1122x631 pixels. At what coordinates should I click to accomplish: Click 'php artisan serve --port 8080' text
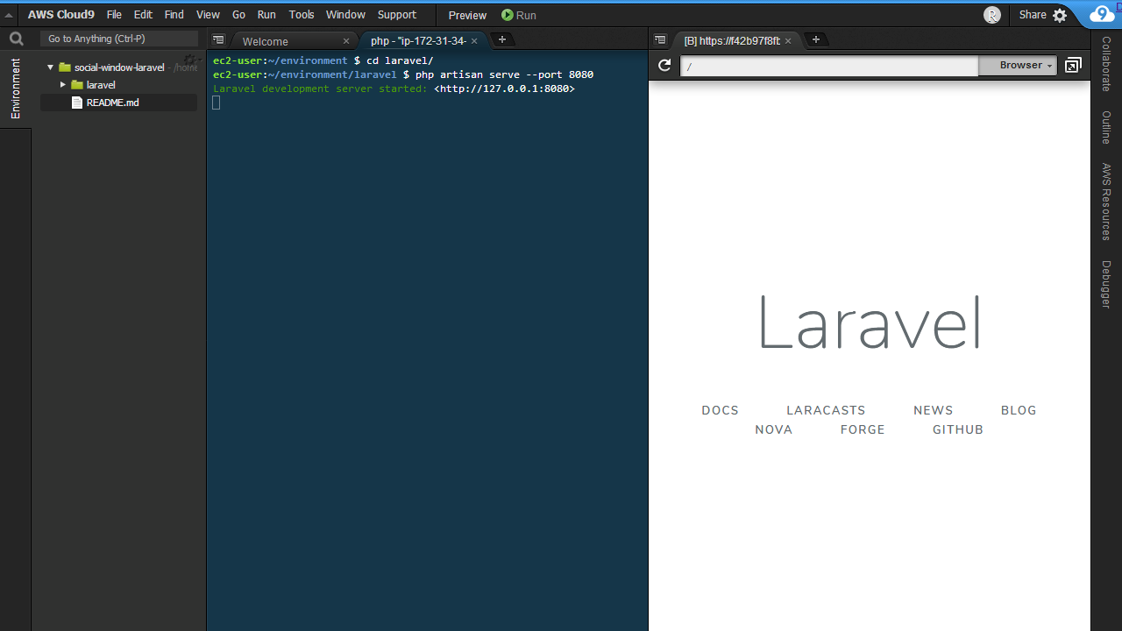(504, 74)
